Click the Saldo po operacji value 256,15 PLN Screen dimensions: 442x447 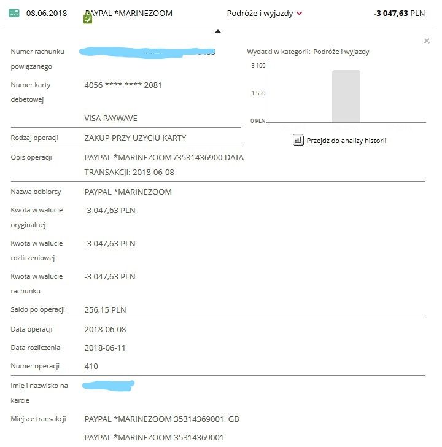[105, 310]
